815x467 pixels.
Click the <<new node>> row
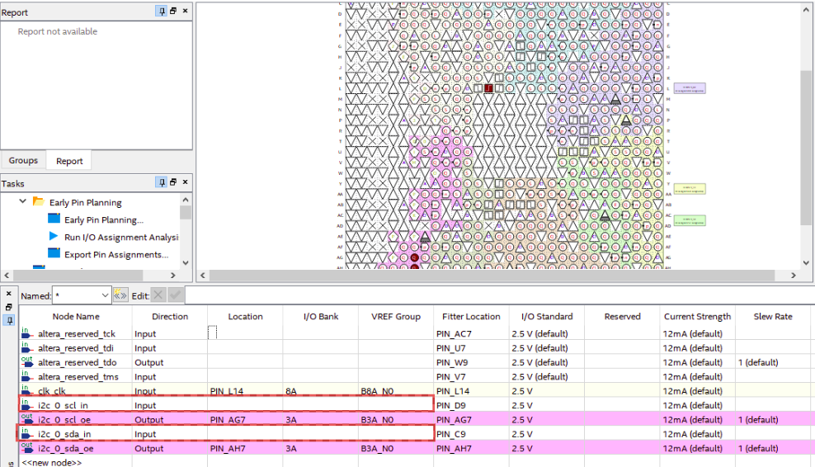point(51,463)
